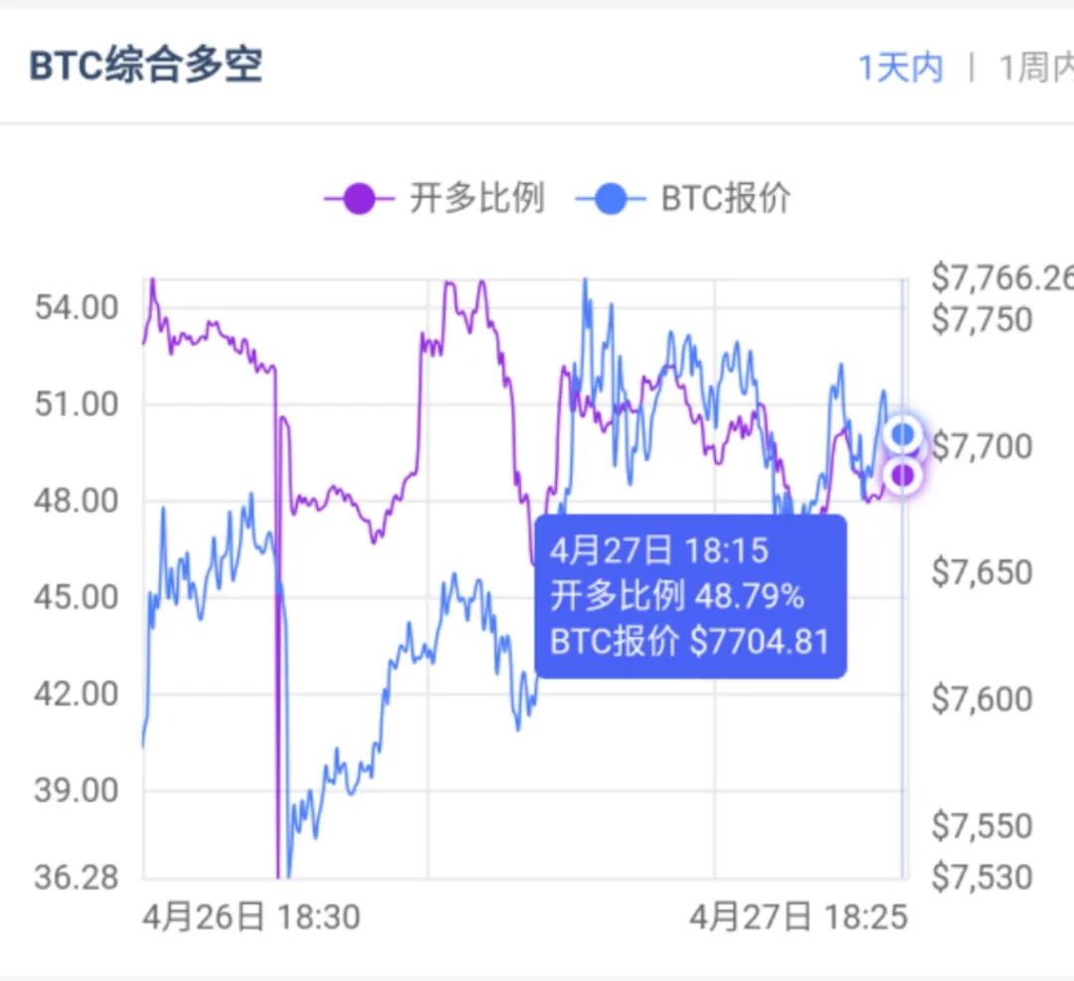Select the purple data point marker on the right
Viewport: 1074px width, 981px height.
pyautogui.click(x=903, y=477)
